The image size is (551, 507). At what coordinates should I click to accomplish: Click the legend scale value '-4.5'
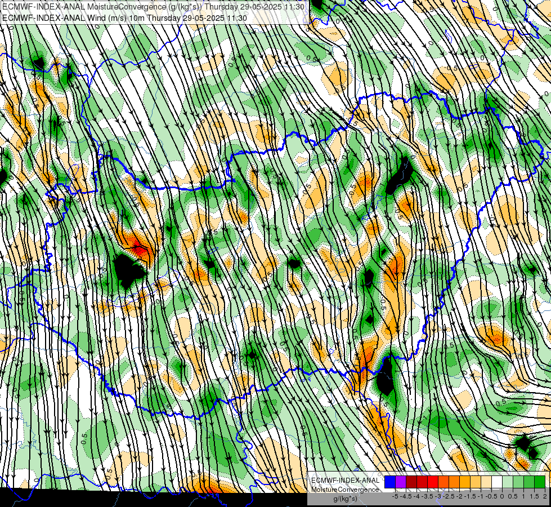(406, 496)
